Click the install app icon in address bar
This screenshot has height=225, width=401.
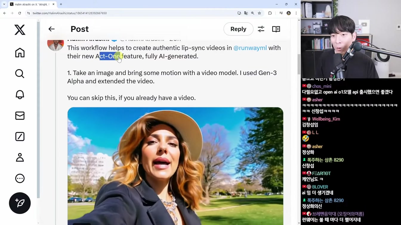239,13
